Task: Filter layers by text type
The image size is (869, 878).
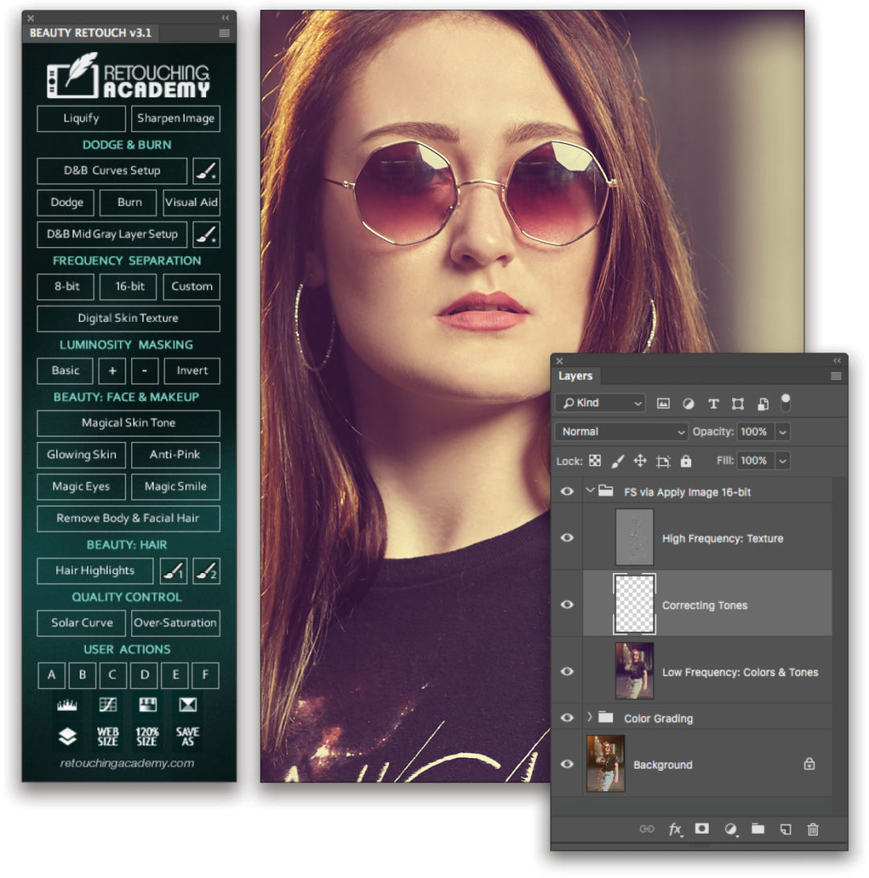Action: (x=712, y=402)
